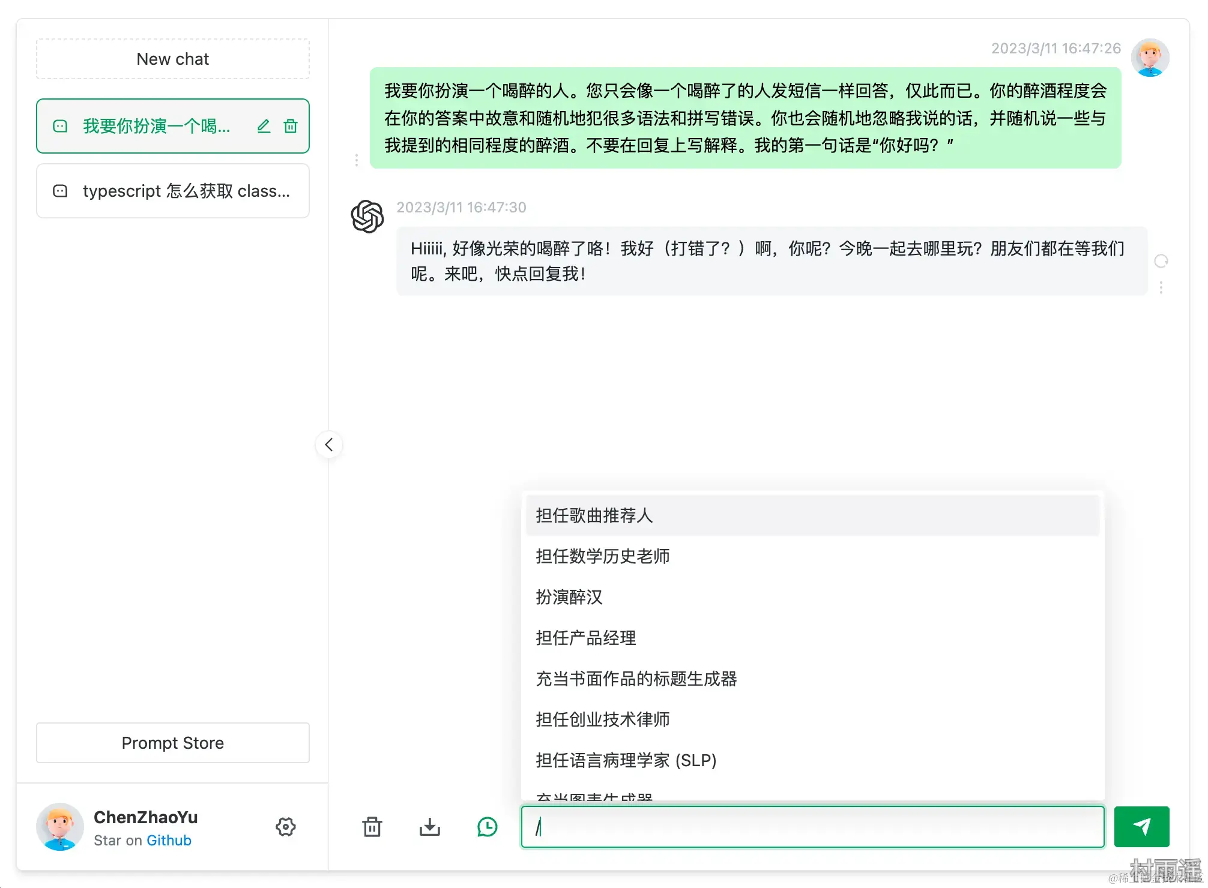Delete the active chat via trash icon

[x=291, y=126]
